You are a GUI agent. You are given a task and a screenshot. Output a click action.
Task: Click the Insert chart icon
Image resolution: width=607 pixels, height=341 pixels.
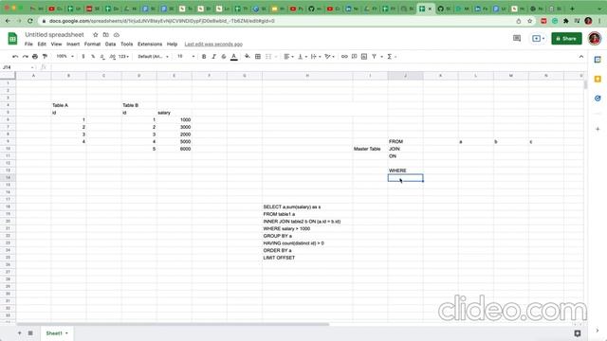(364, 57)
